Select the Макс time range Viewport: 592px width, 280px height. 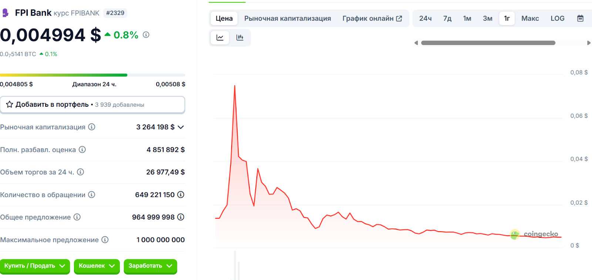click(x=530, y=18)
